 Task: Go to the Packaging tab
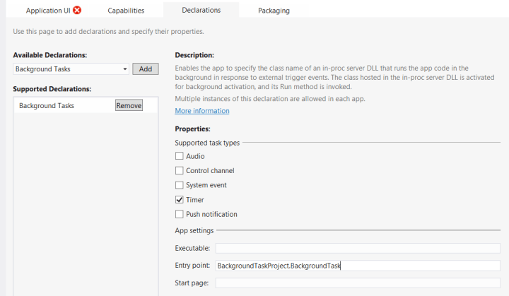tap(274, 11)
